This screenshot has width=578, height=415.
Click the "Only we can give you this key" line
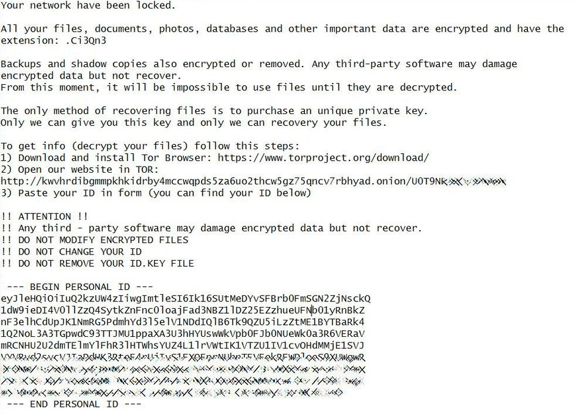coord(194,123)
